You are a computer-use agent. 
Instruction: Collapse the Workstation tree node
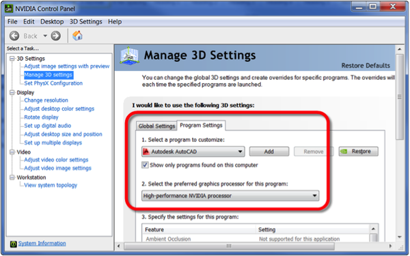pos(12,177)
